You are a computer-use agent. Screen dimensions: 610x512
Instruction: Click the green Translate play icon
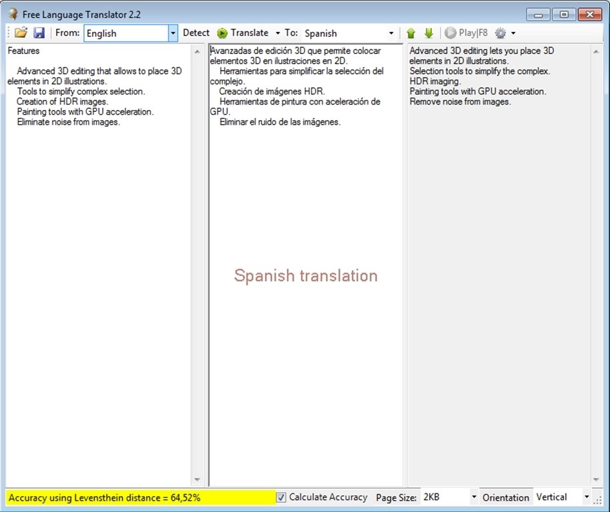point(222,33)
